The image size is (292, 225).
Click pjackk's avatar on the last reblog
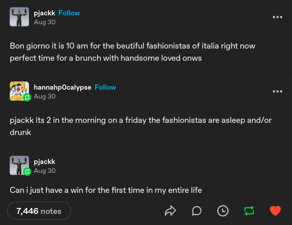(x=18, y=164)
